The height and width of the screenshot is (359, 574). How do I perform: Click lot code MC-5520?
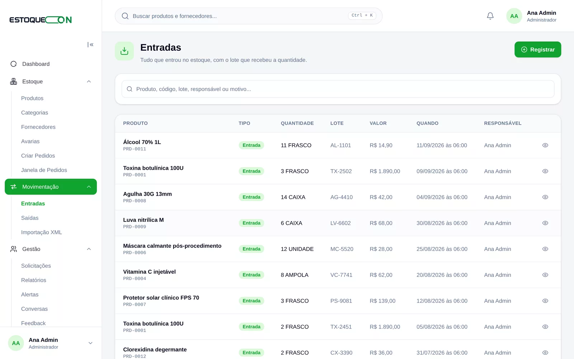[342, 249]
